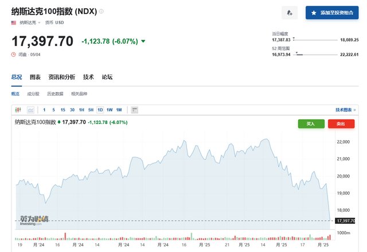Click the 当日幅度 range slider marker
The width and height of the screenshot is (367, 252).
[x=294, y=39]
